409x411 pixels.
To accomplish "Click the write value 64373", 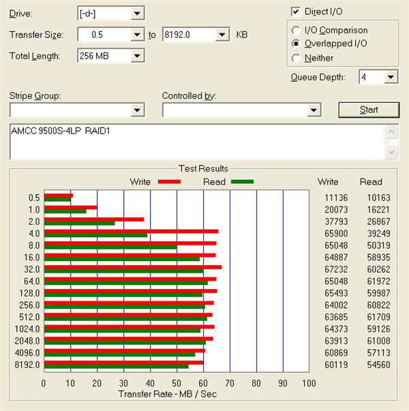I will [x=336, y=329].
